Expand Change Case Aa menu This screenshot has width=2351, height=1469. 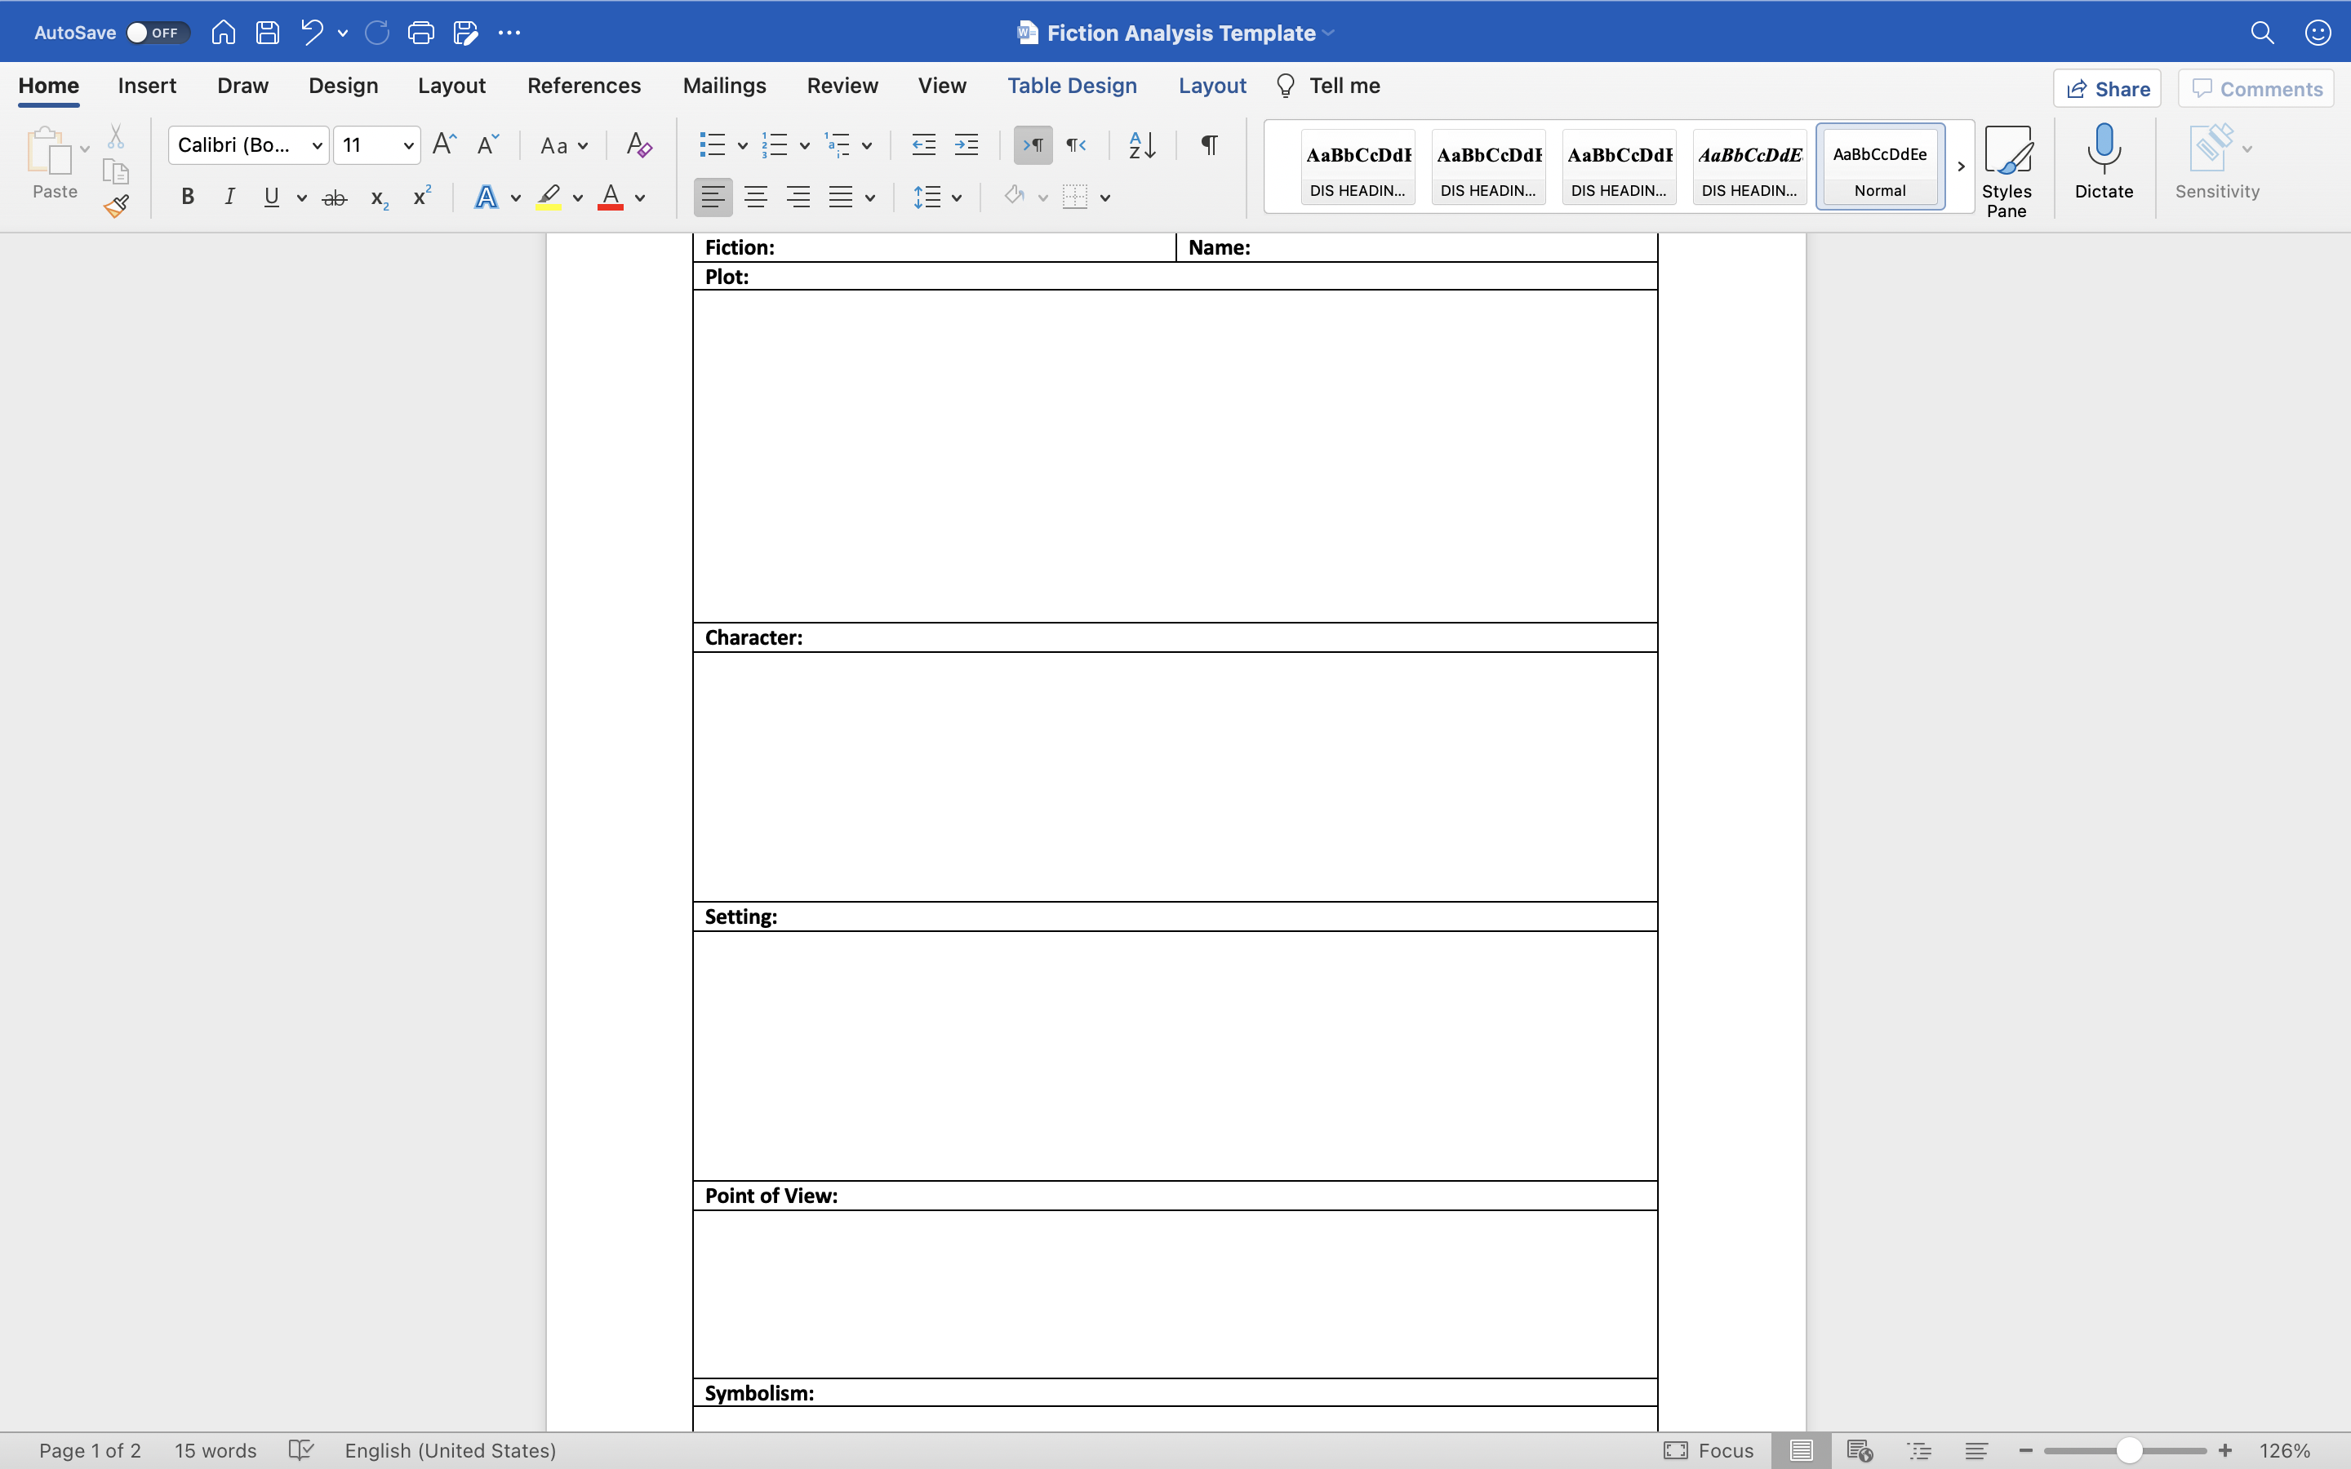(x=564, y=146)
